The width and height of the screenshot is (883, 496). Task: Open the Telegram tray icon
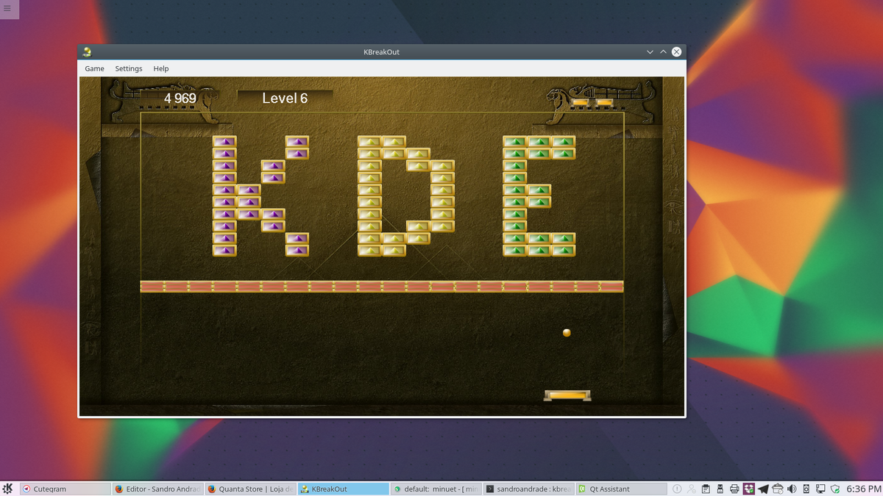coord(763,489)
